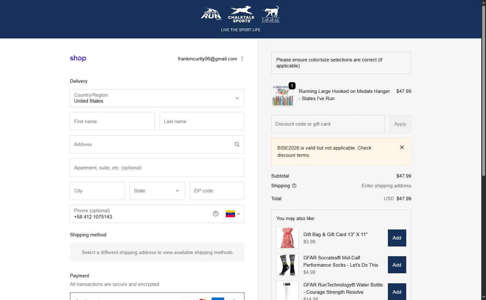
Task: Click the Discount code or gift card field
Action: pos(328,124)
